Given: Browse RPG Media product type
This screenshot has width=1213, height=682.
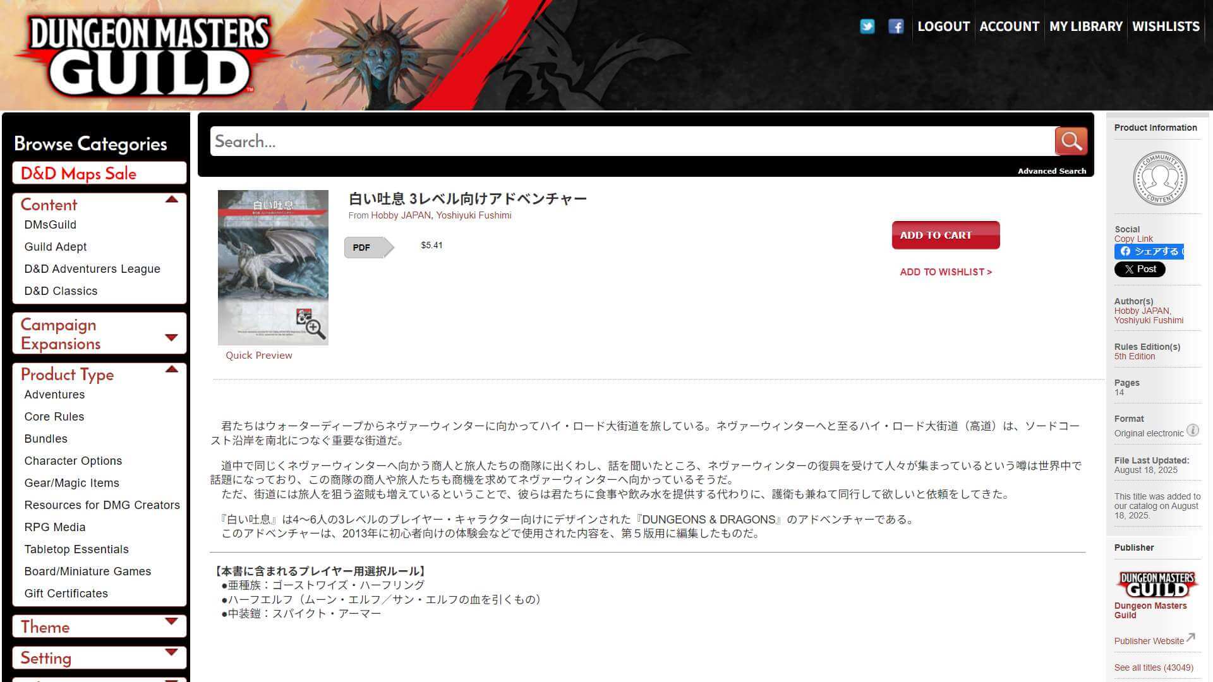Looking at the screenshot, I should point(55,527).
